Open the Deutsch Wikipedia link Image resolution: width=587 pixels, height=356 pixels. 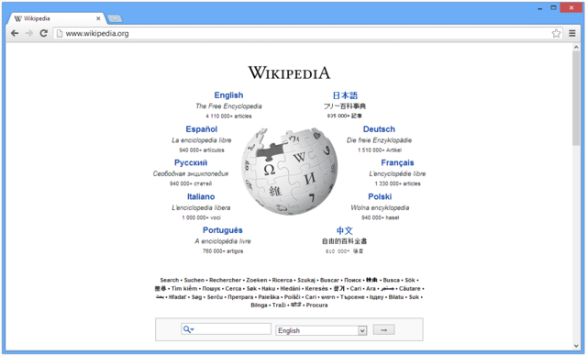click(379, 129)
